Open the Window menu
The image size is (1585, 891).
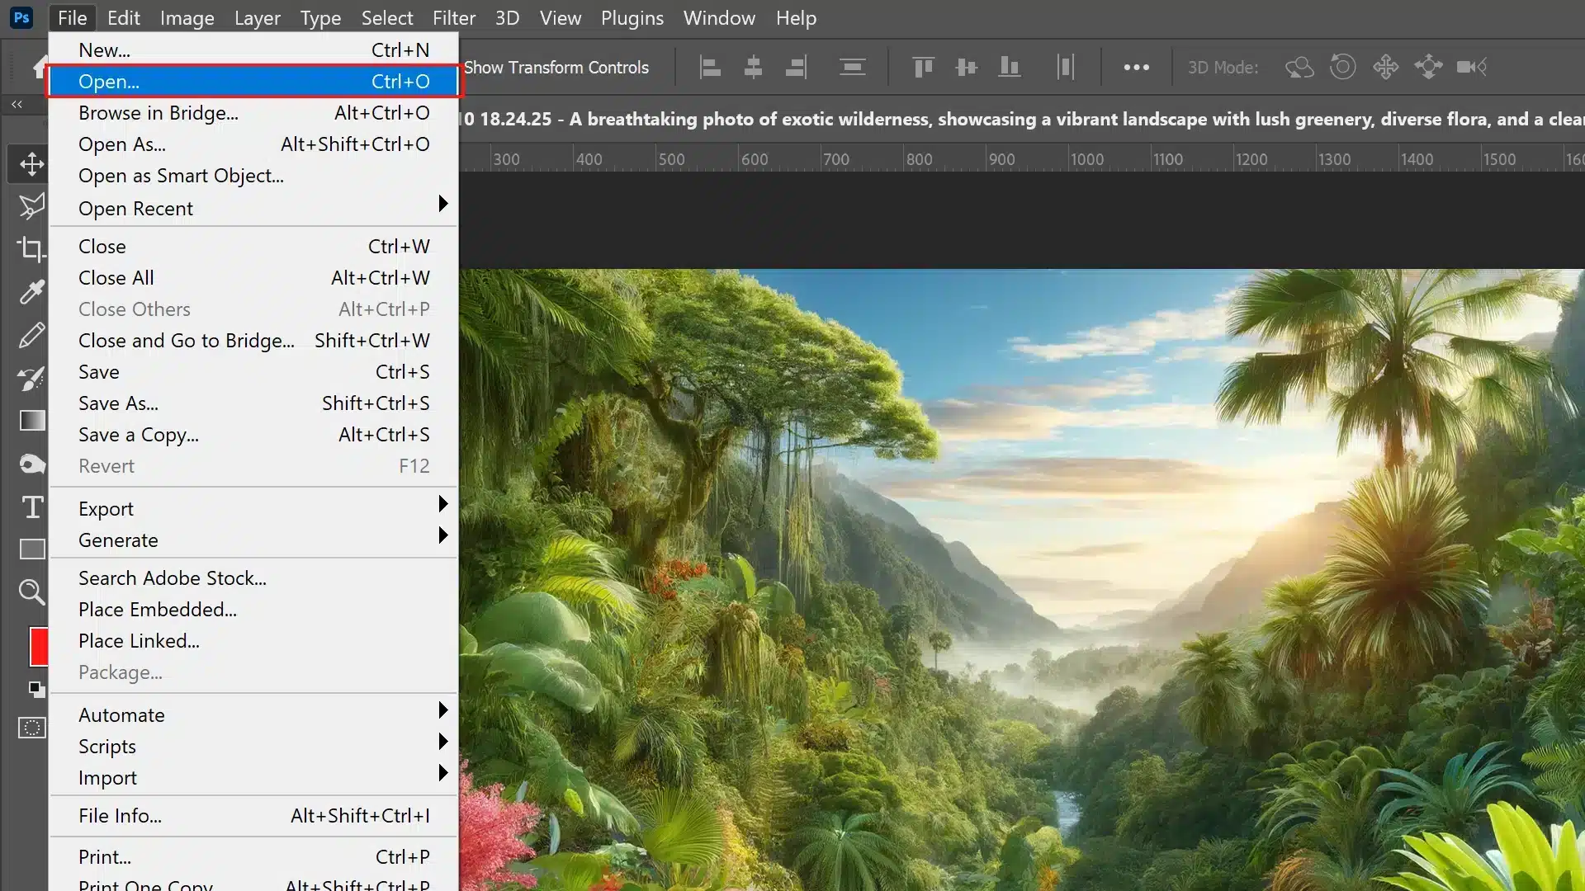(x=719, y=17)
